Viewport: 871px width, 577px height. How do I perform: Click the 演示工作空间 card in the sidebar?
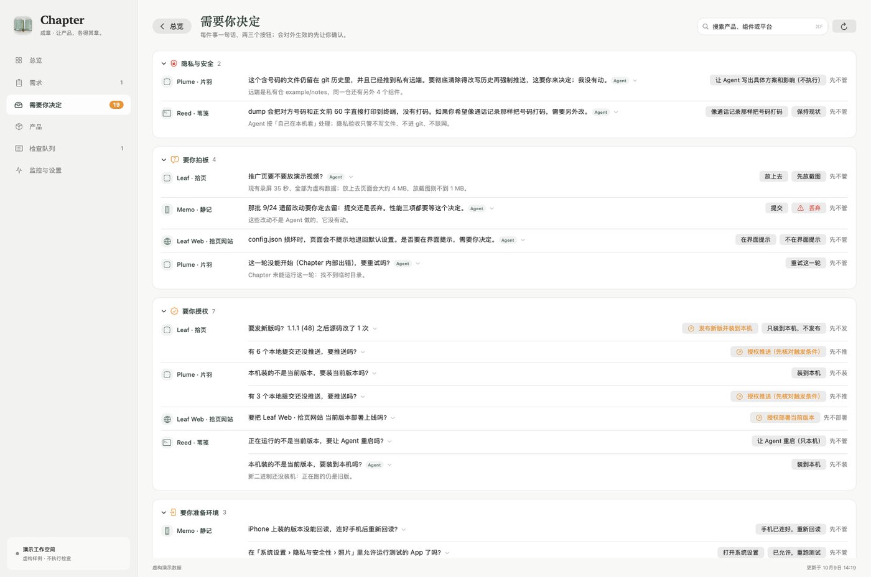(68, 553)
